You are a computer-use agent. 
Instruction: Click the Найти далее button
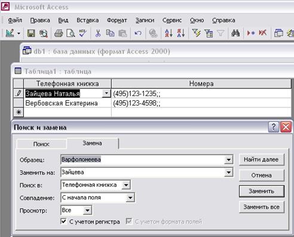pos(261,159)
